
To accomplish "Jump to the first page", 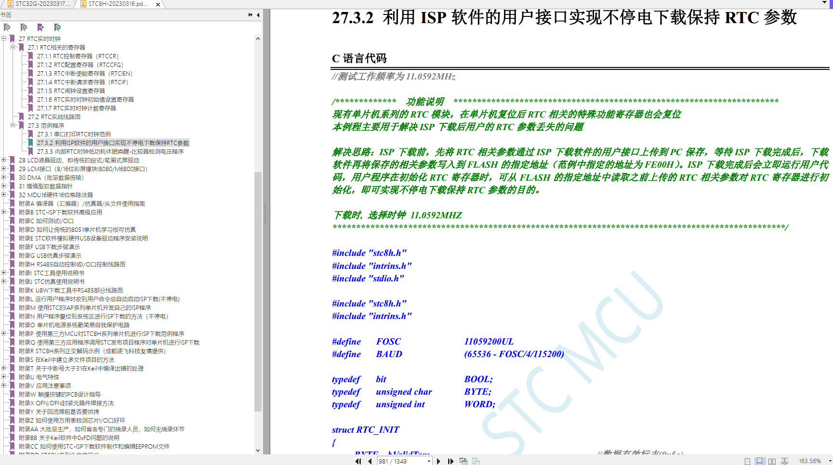I will coord(358,461).
